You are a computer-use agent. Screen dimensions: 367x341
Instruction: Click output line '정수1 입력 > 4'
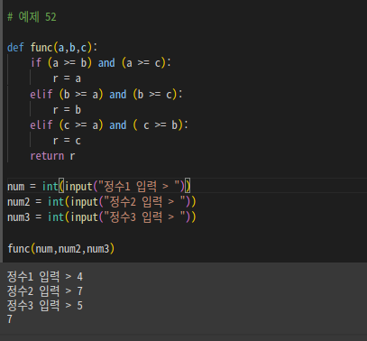coord(45,276)
